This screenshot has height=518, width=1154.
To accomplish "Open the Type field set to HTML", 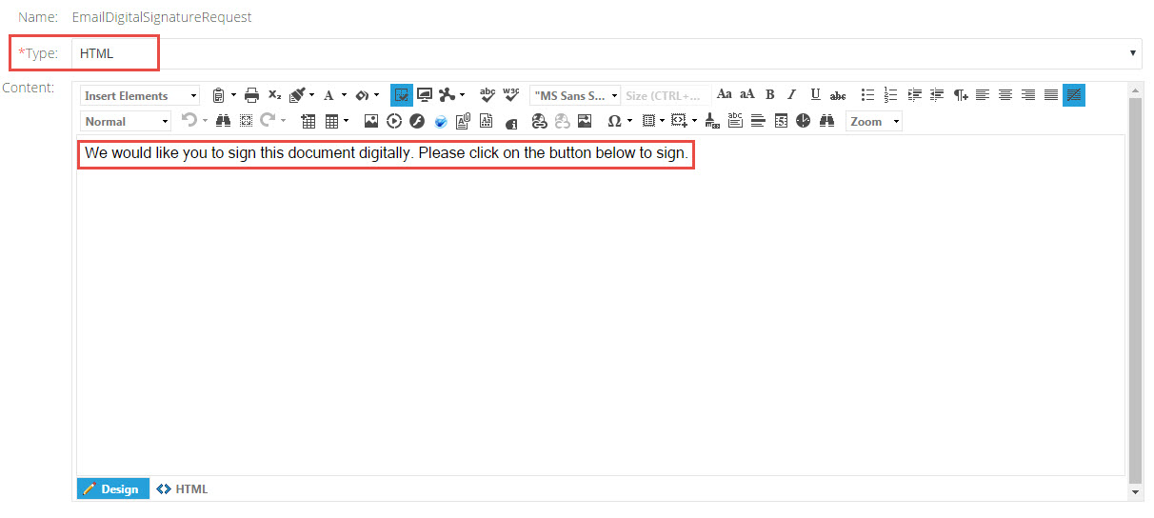I will click(x=606, y=53).
